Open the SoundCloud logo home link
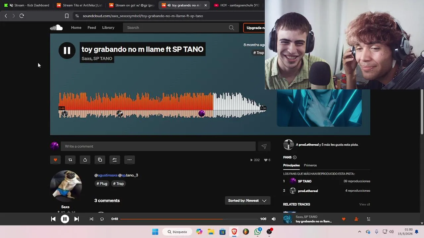This screenshot has width=424, height=238. coord(56,27)
